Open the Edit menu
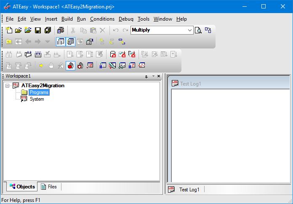Screen dimensions: 293x204 point(21,19)
